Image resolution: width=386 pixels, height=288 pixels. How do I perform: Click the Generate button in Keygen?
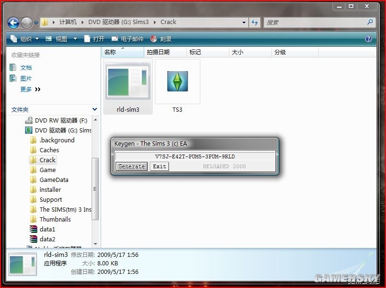tap(132, 166)
